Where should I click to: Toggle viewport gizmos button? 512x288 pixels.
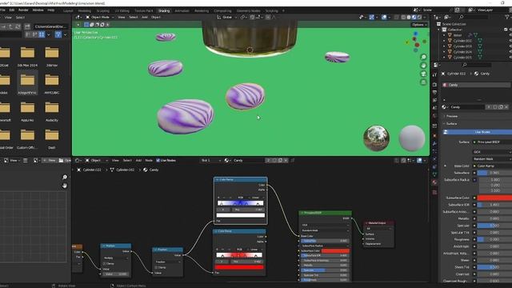click(371, 17)
